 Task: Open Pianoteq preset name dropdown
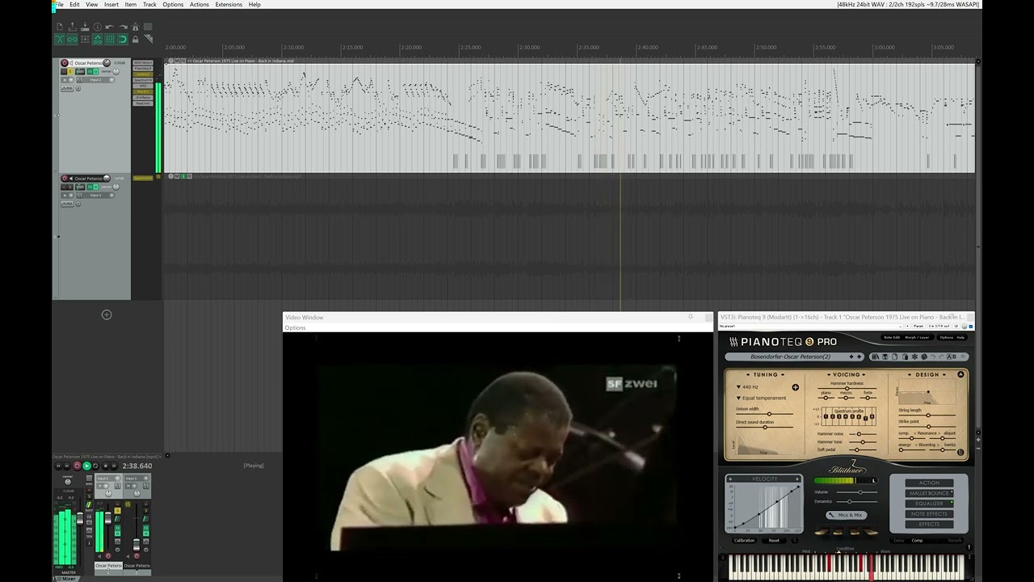[790, 356]
